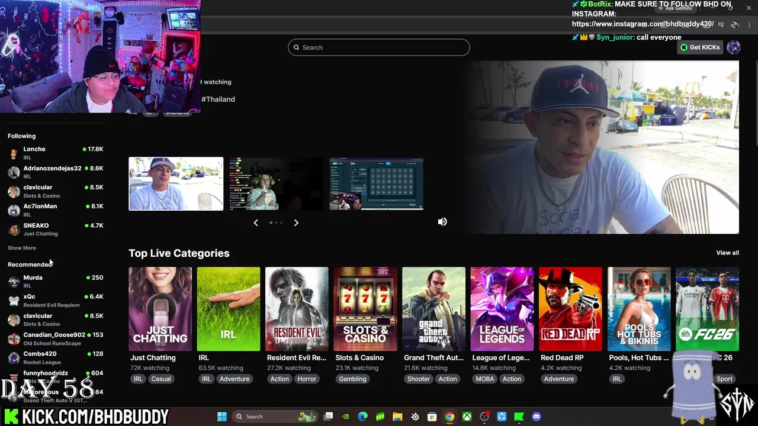Screen dimensions: 758x426
Task: Open the Just Chatting category card
Action: (x=160, y=309)
